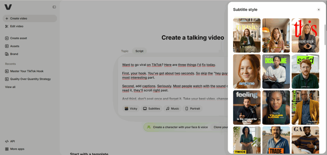Image resolution: width=327 pixels, height=155 pixels.
Task: Select the red 'this super simple' subtitle style
Action: (305, 35)
